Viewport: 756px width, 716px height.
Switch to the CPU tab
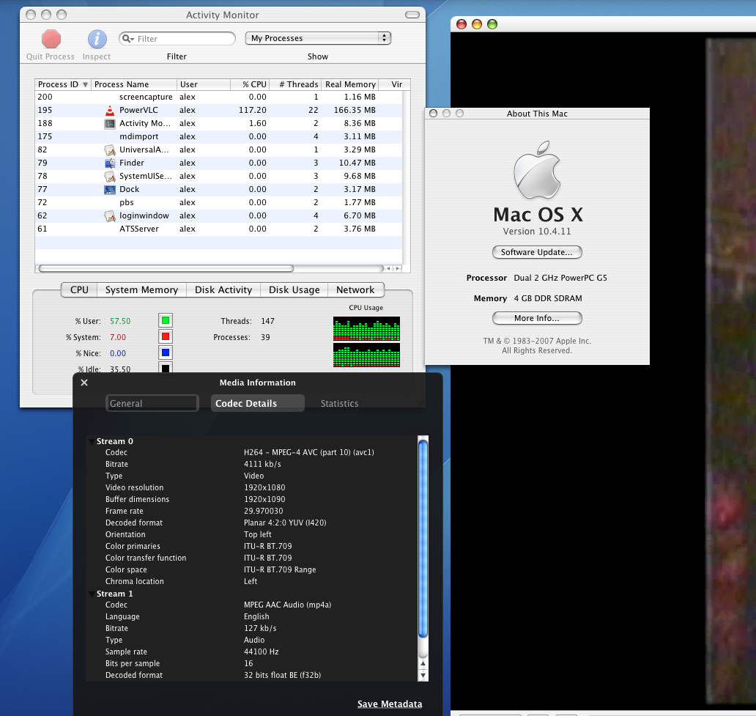pos(79,290)
